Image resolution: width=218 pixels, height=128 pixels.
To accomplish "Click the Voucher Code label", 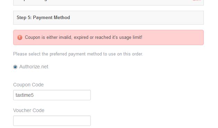I will (x=29, y=110).
